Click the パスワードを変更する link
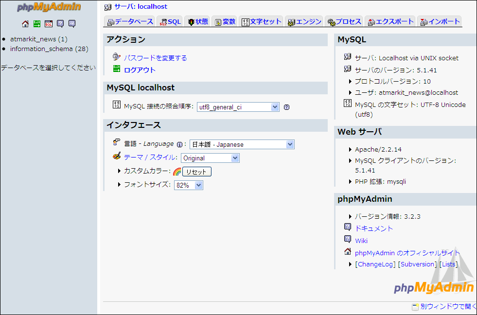Viewport: 477px width, 315px height. click(x=156, y=58)
